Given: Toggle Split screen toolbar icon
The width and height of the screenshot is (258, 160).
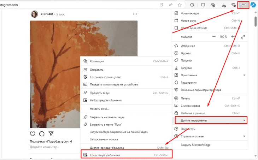Looking at the screenshot, I should [203, 5].
